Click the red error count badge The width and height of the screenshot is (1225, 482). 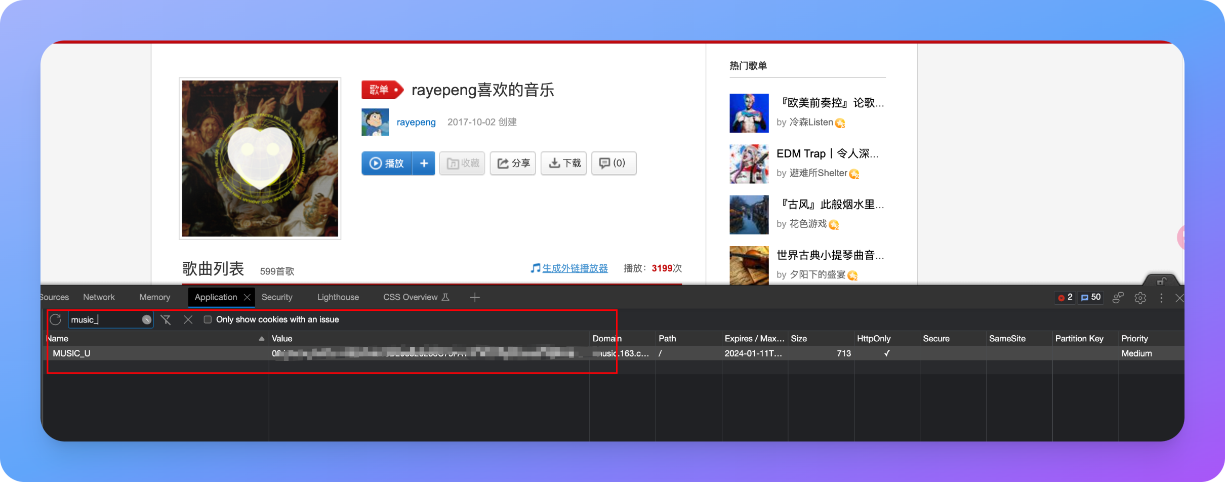coord(1065,298)
